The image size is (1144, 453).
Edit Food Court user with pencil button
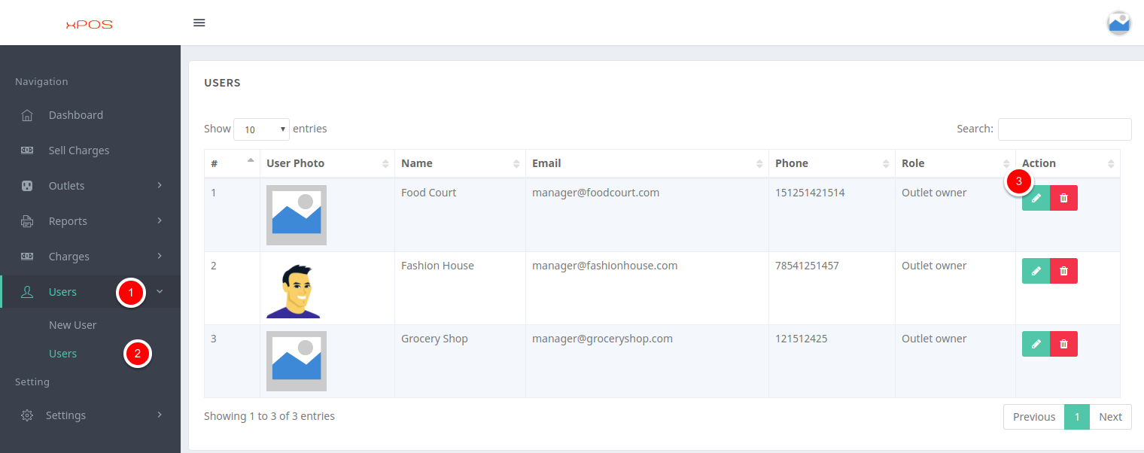[x=1036, y=198]
